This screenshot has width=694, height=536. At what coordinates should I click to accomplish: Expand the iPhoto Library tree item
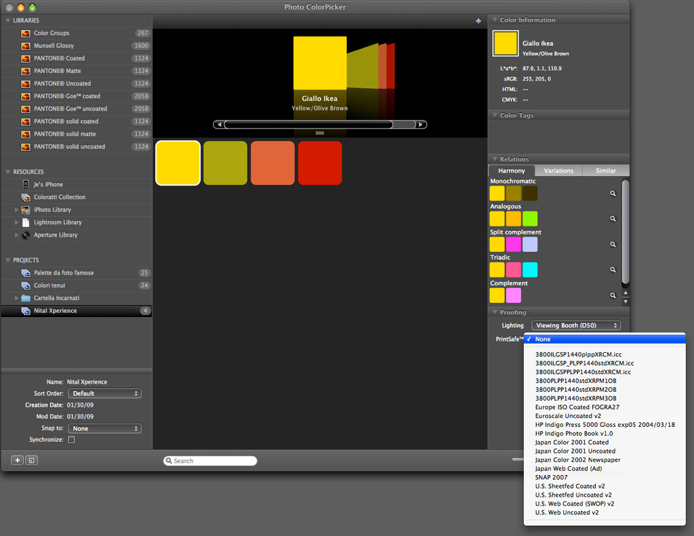[x=16, y=210]
